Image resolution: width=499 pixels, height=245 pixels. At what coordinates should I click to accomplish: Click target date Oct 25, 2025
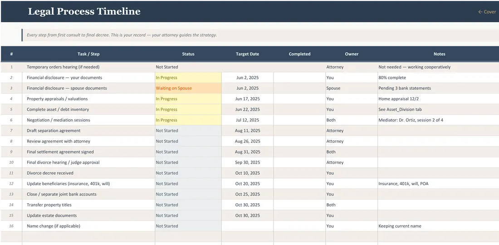pos(247,194)
